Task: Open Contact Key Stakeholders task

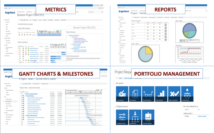Action: click(33, 112)
